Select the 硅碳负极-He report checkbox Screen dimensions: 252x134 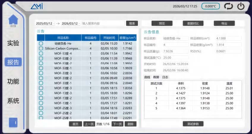41,43
